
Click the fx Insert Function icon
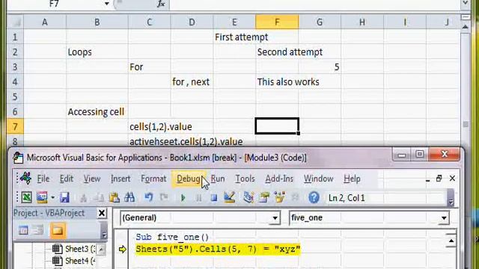pyautogui.click(x=161, y=4)
